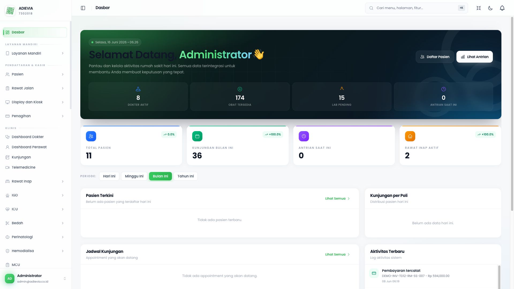Click the sidebar vertical scrollbar

tap(71, 65)
